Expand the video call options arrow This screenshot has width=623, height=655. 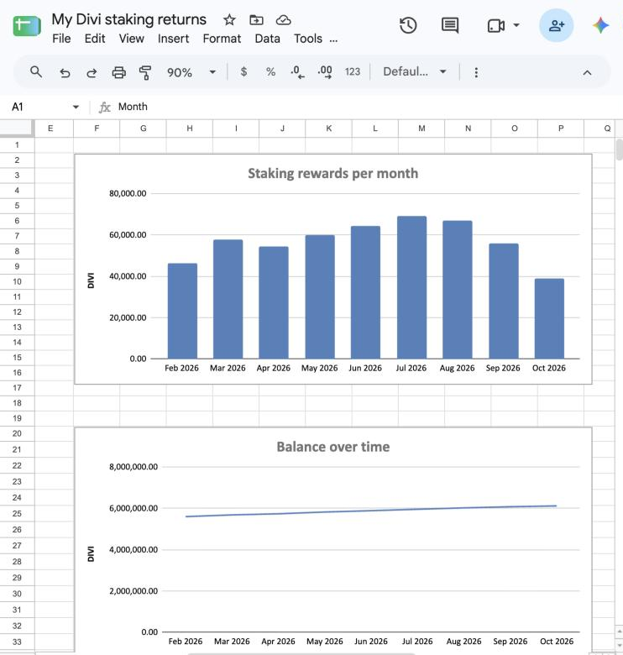click(516, 25)
